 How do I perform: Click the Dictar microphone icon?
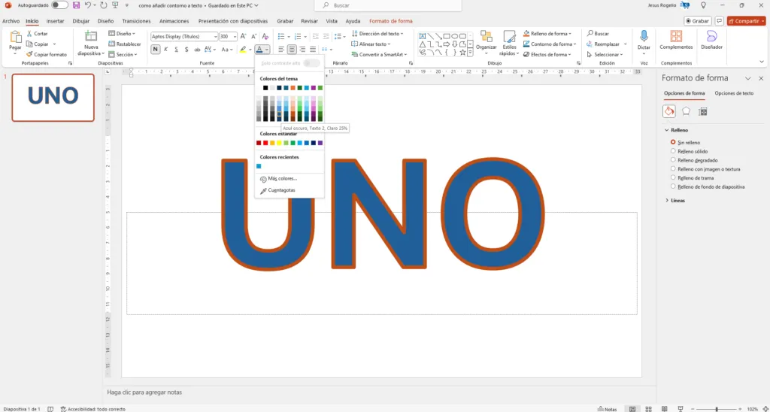click(x=644, y=36)
